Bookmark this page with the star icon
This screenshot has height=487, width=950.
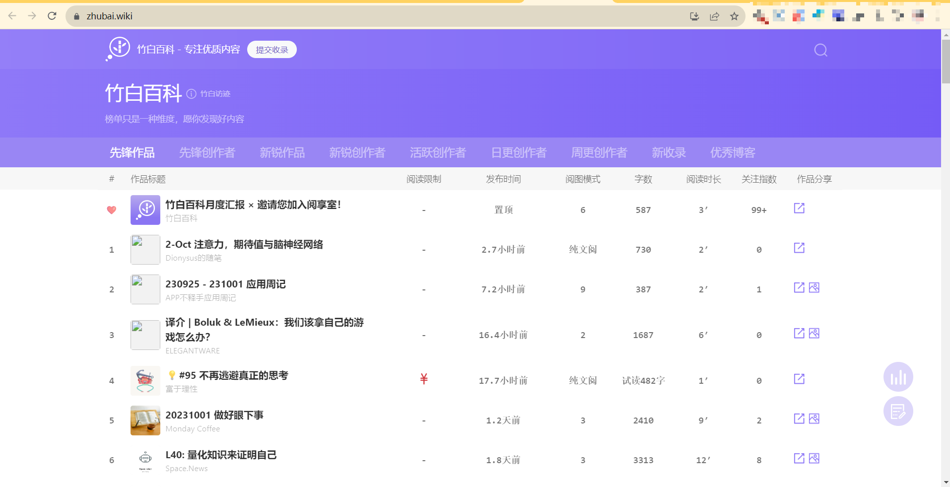point(734,16)
